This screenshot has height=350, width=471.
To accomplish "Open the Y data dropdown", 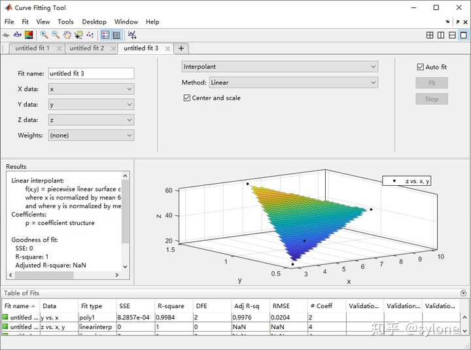I will pyautogui.click(x=92, y=105).
